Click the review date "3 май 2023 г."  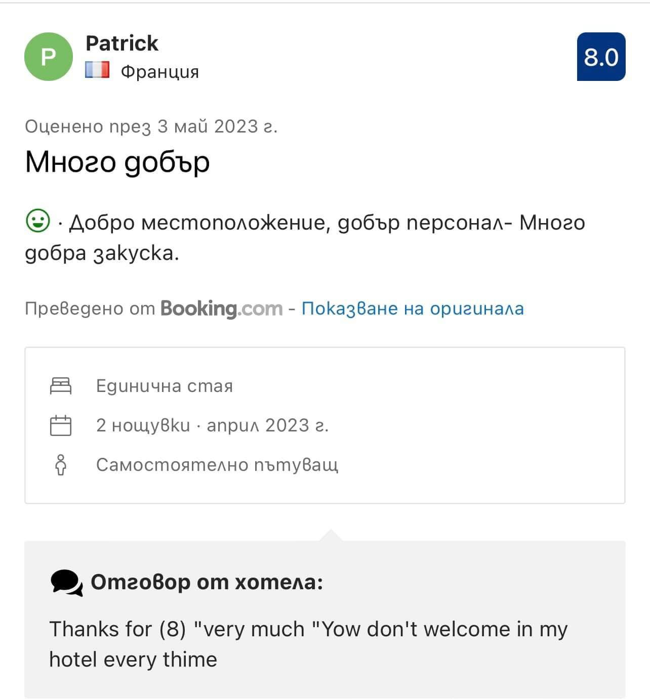pyautogui.click(x=218, y=126)
